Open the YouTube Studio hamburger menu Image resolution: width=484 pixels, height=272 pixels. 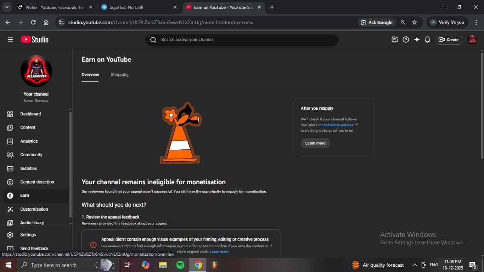click(x=10, y=40)
